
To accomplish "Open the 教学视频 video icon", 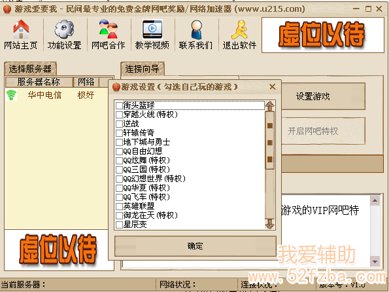I will click(x=152, y=29).
